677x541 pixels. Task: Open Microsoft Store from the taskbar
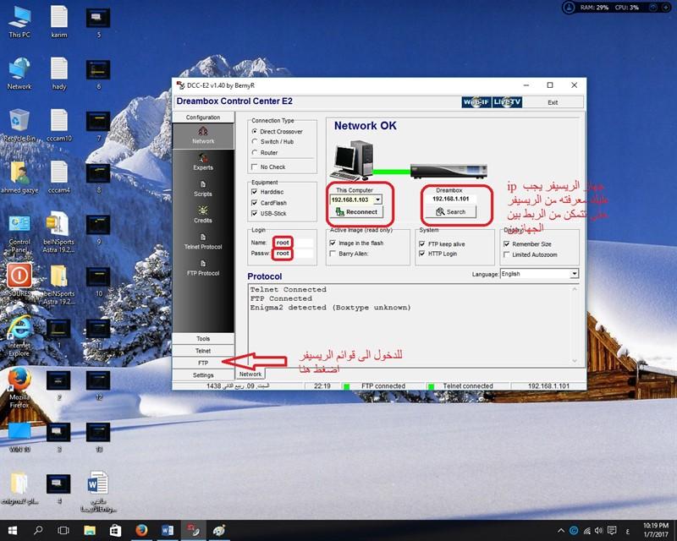tap(115, 530)
